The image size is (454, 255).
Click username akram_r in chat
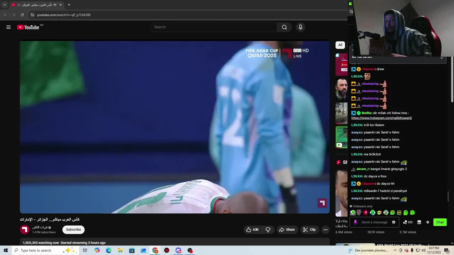[362, 169]
